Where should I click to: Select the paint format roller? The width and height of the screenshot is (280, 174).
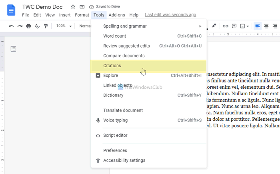[46, 26]
